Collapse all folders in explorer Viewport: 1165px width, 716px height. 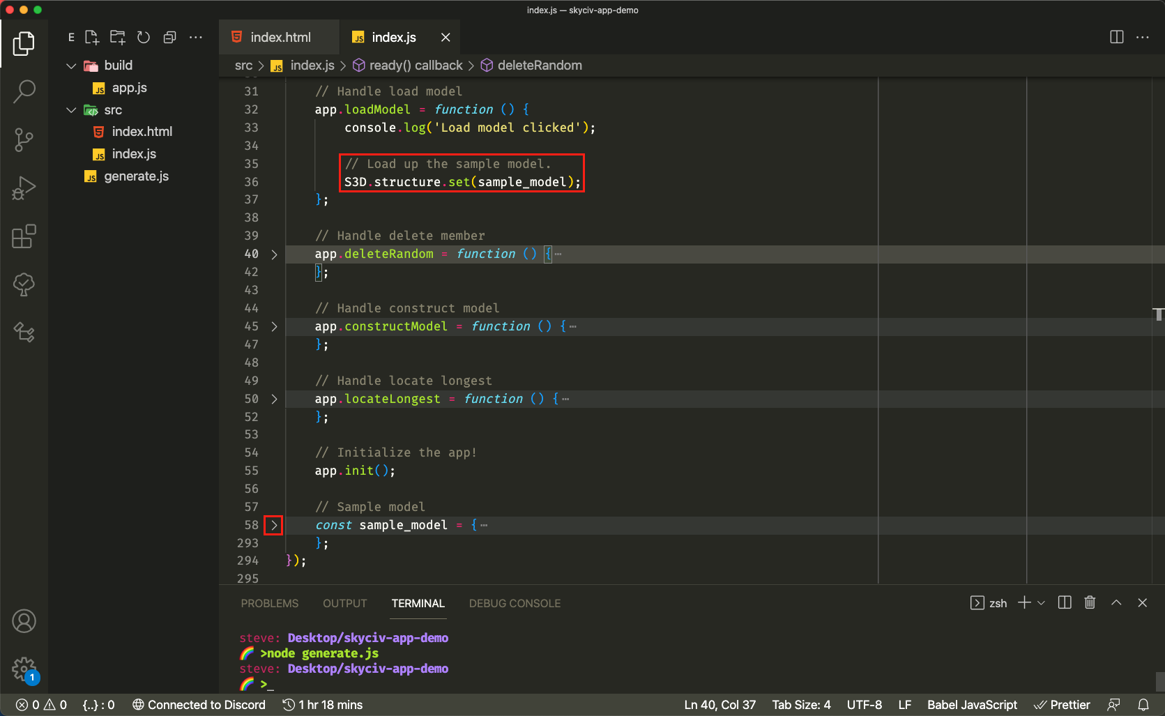[169, 38]
